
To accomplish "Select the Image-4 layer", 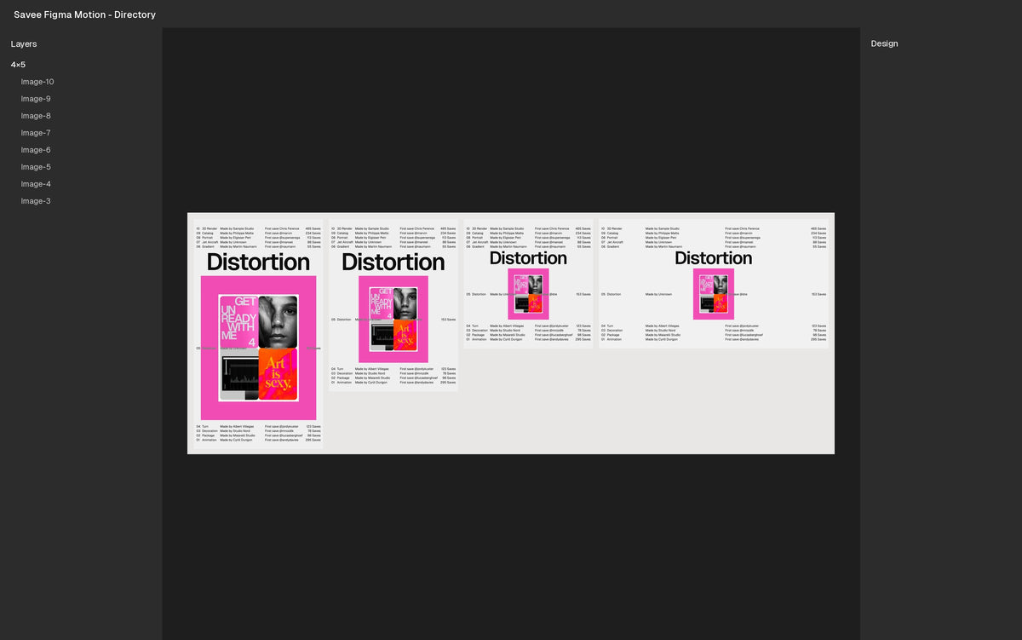I will click(36, 184).
